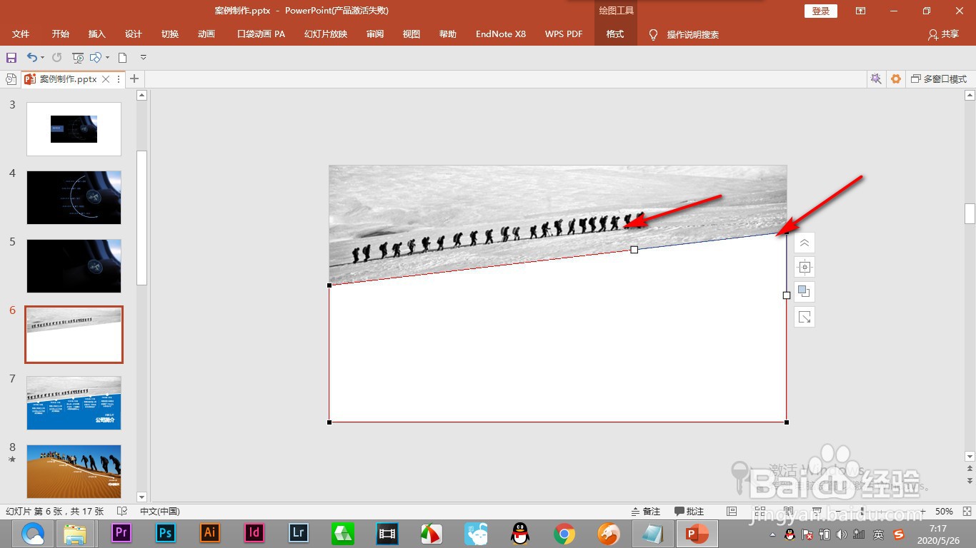Add a new document tab with plus
This screenshot has width=976, height=548.
click(134, 78)
